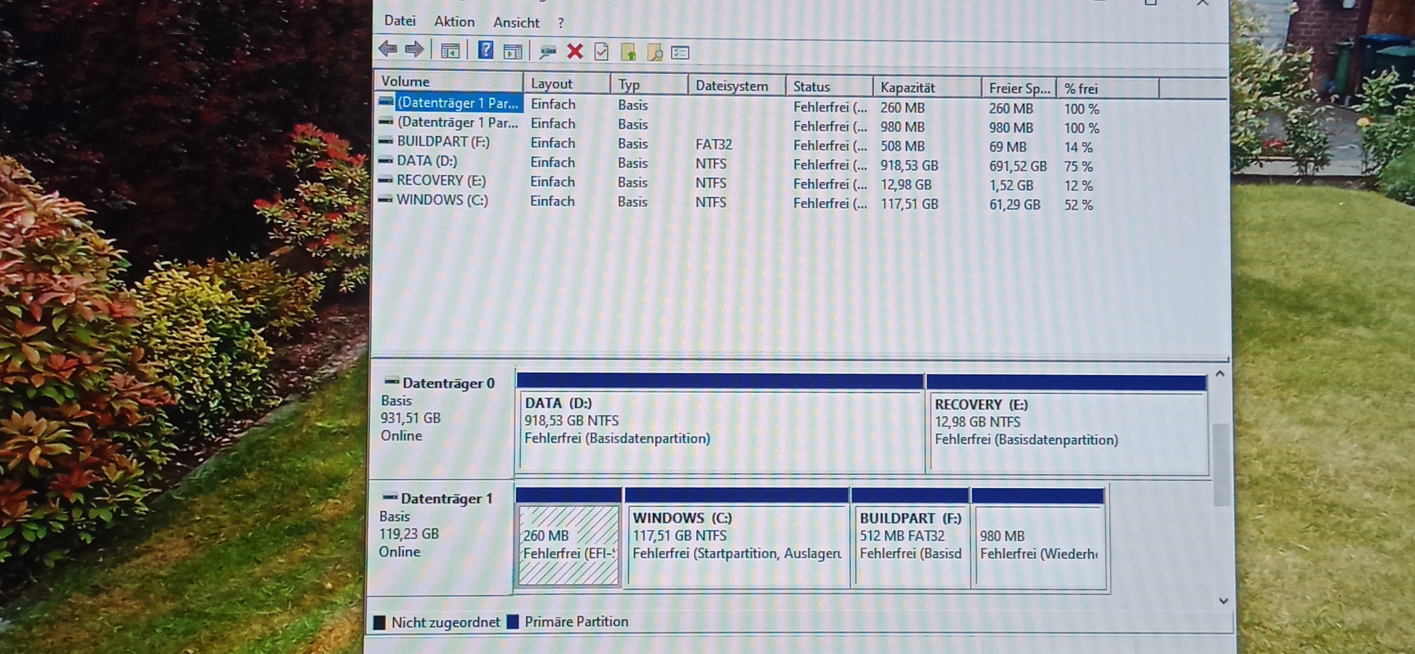Click the properties checkmark document icon
1415x654 pixels.
coord(601,52)
